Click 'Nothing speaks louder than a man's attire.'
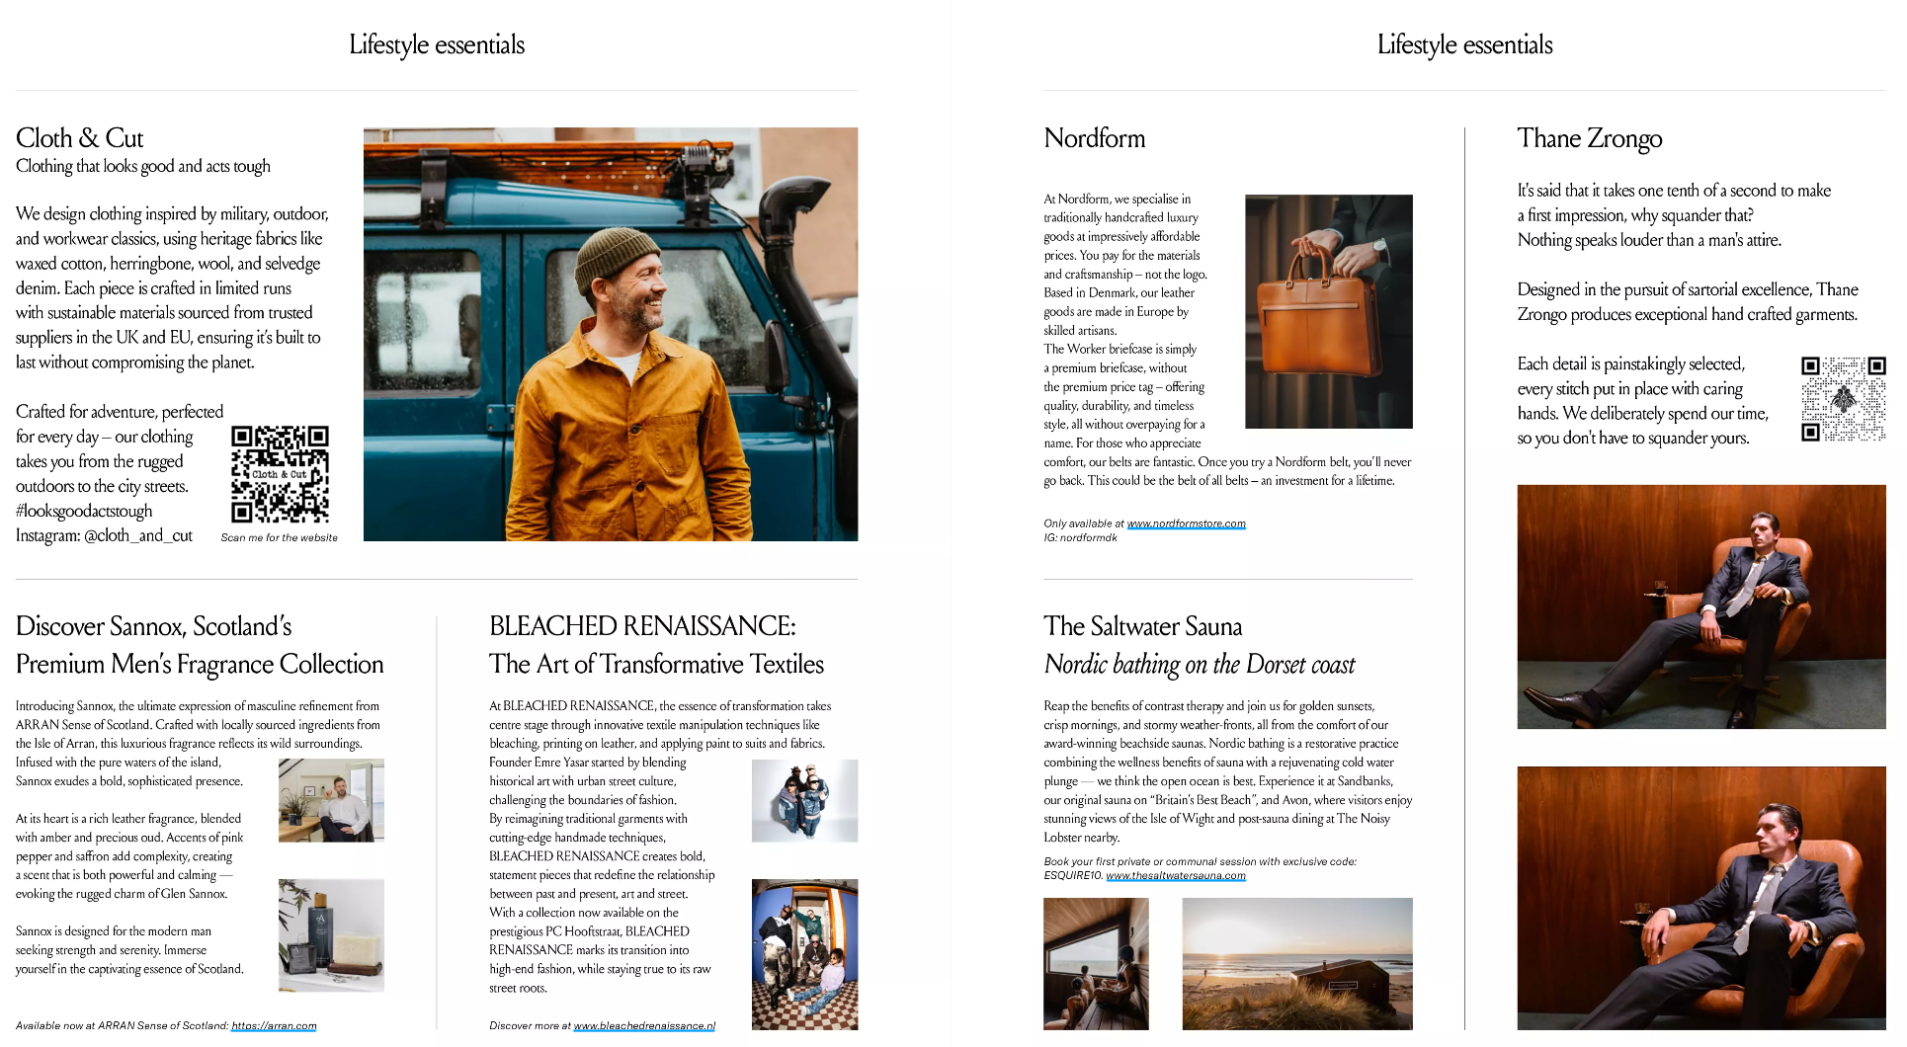Image resolution: width=1907 pixels, height=1047 pixels. [x=1649, y=240]
